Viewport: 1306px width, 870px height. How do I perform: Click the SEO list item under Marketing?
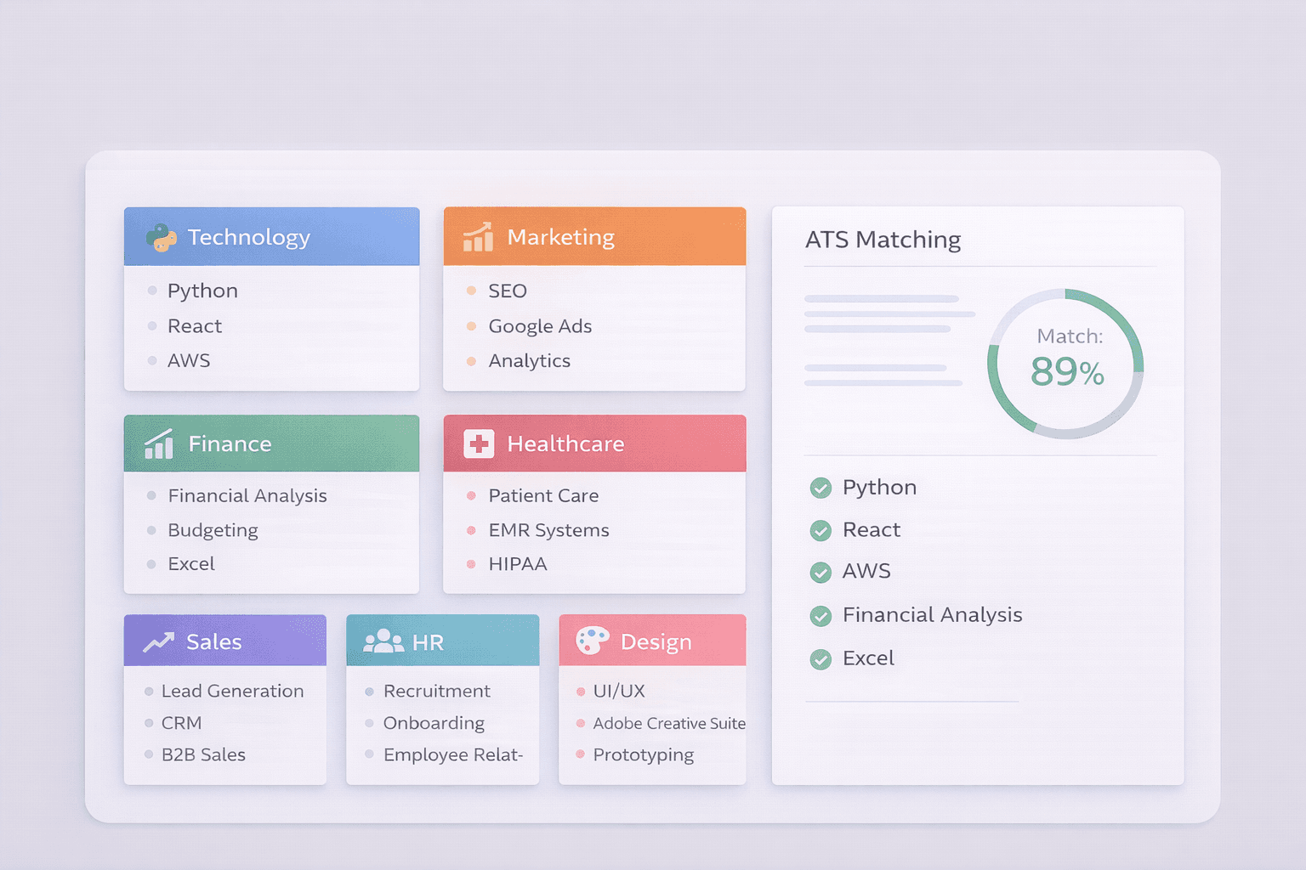coord(508,291)
